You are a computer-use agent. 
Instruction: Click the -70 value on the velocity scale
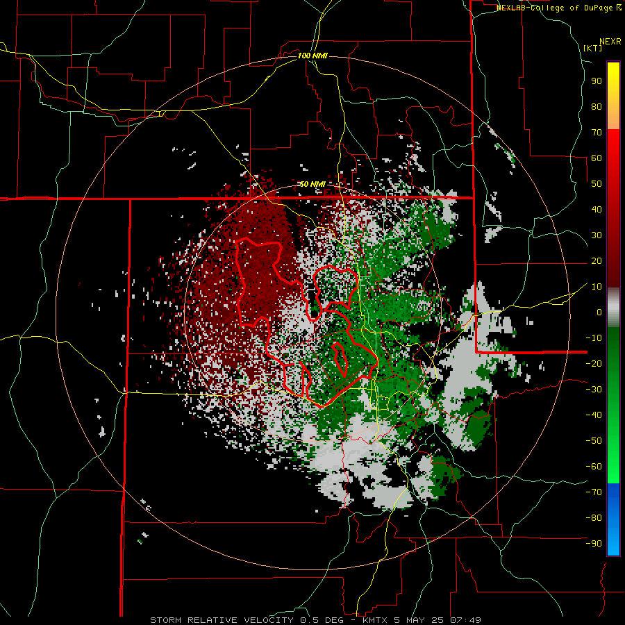pos(594,492)
